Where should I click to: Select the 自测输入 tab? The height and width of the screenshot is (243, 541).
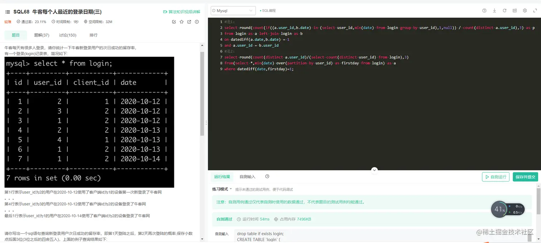pyautogui.click(x=247, y=177)
